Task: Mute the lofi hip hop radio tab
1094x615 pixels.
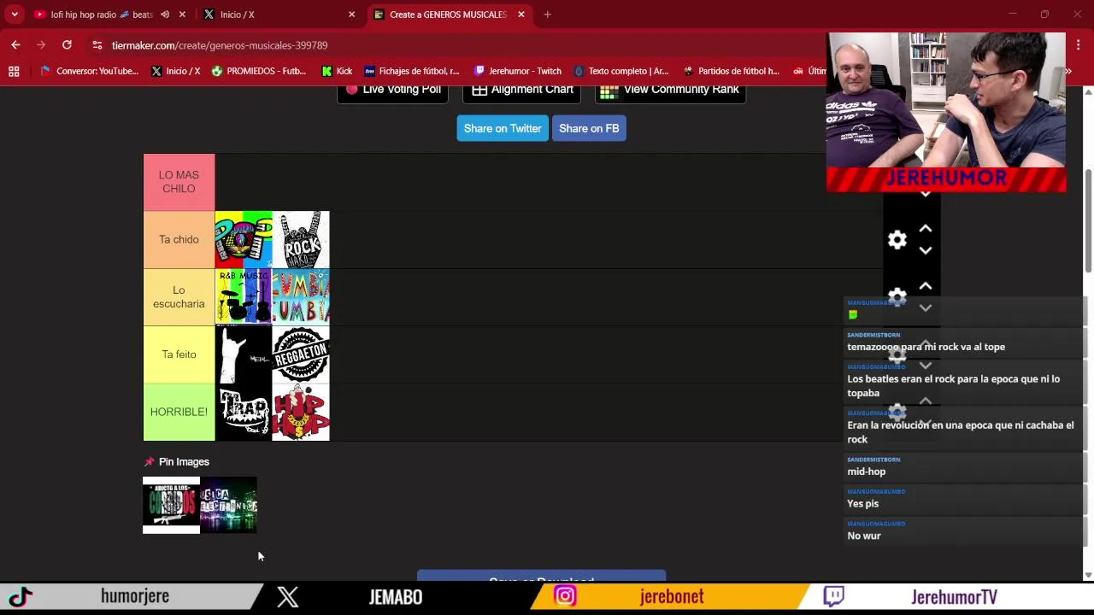Action: 165,15
